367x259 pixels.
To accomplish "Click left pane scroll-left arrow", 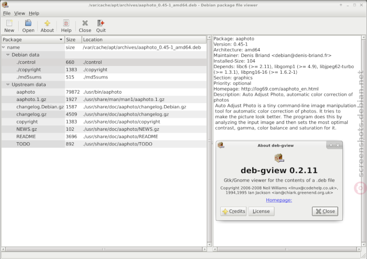I will pyautogui.click(x=3, y=249).
